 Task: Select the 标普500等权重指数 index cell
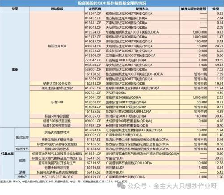coord(57,121)
